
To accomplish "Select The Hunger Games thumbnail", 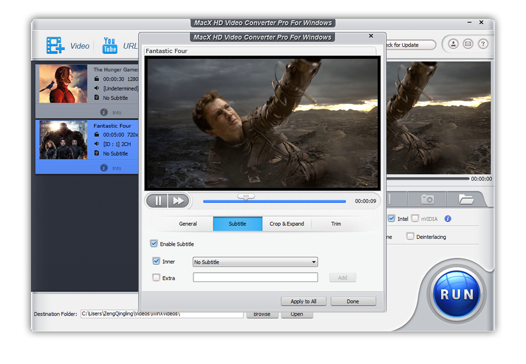I will (x=64, y=84).
